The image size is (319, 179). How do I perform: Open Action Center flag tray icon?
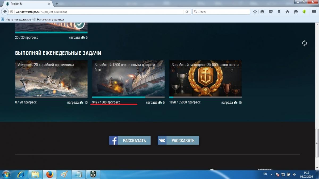tap(278, 174)
